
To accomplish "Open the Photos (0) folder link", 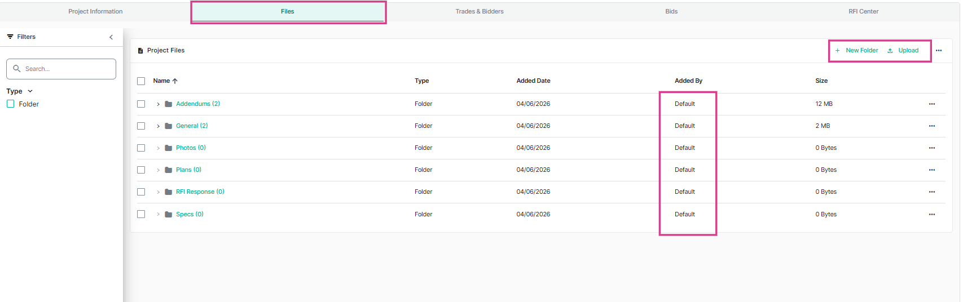I will pyautogui.click(x=191, y=148).
